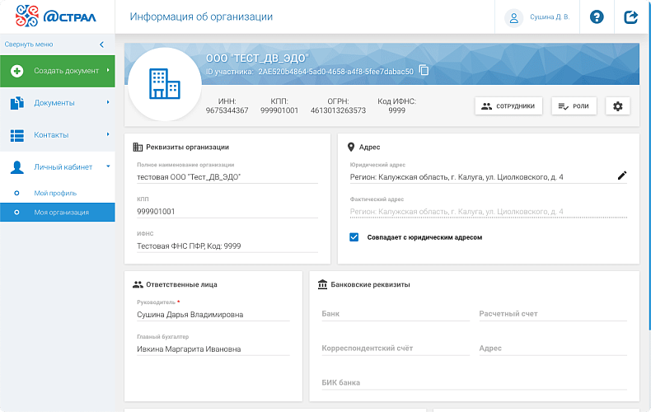
Task: Expand the 'Документы' sidebar section
Action: coord(58,103)
